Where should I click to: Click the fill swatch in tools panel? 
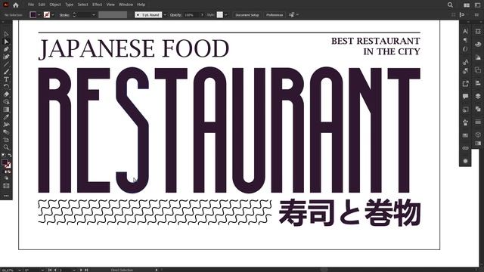5,162
